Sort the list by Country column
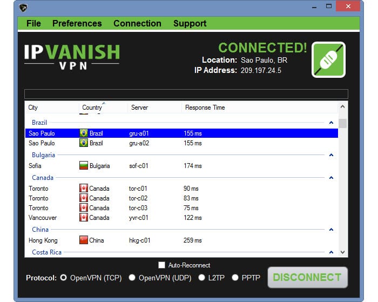The width and height of the screenshot is (378, 302). tap(103, 108)
